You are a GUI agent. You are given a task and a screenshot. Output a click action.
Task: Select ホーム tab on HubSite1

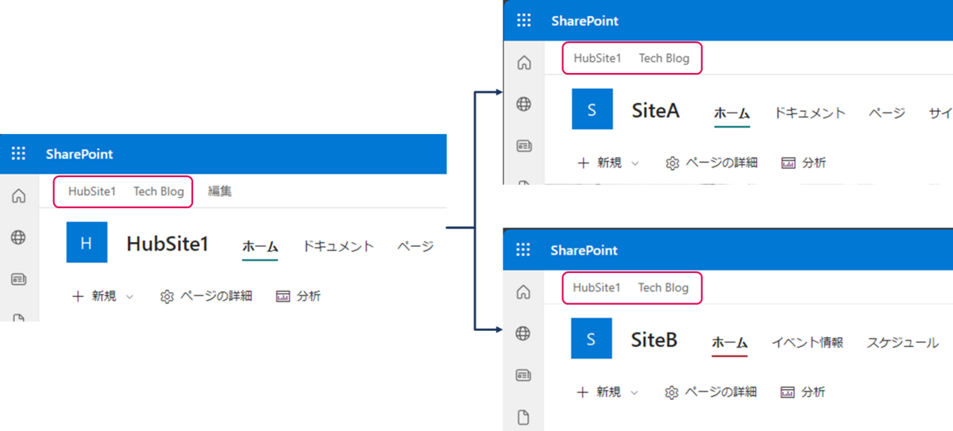[260, 246]
